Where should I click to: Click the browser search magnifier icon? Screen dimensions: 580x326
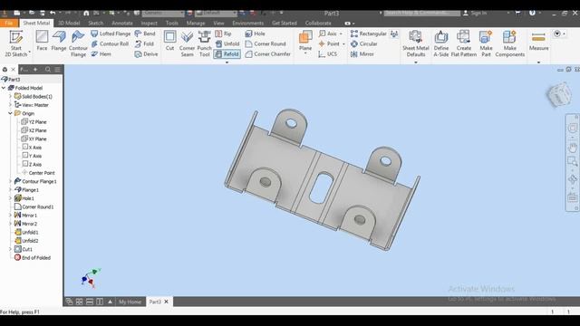coord(48,70)
